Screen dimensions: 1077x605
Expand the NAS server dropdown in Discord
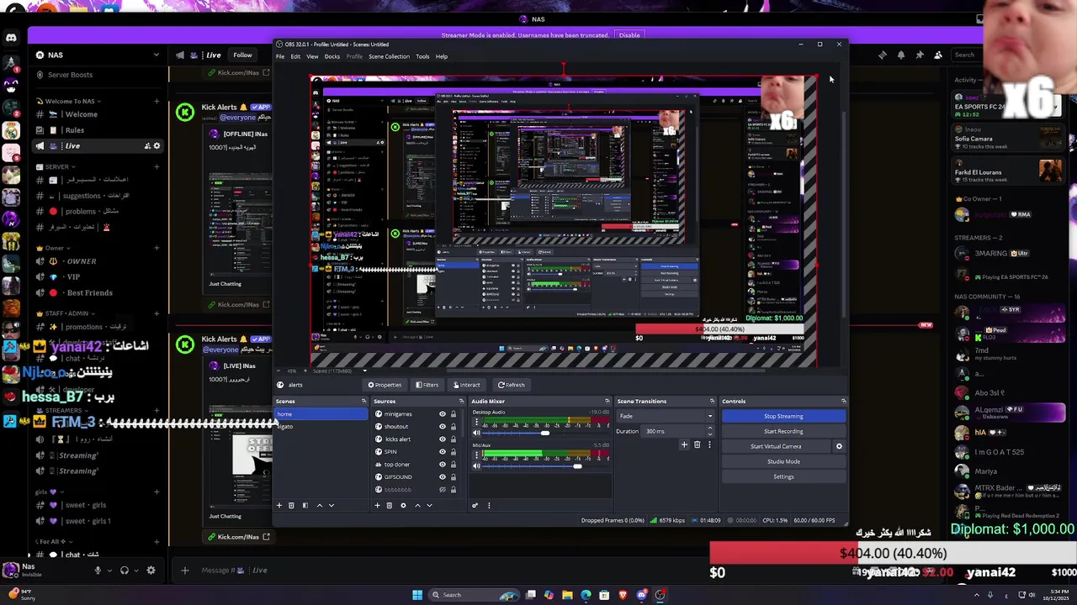pos(156,55)
